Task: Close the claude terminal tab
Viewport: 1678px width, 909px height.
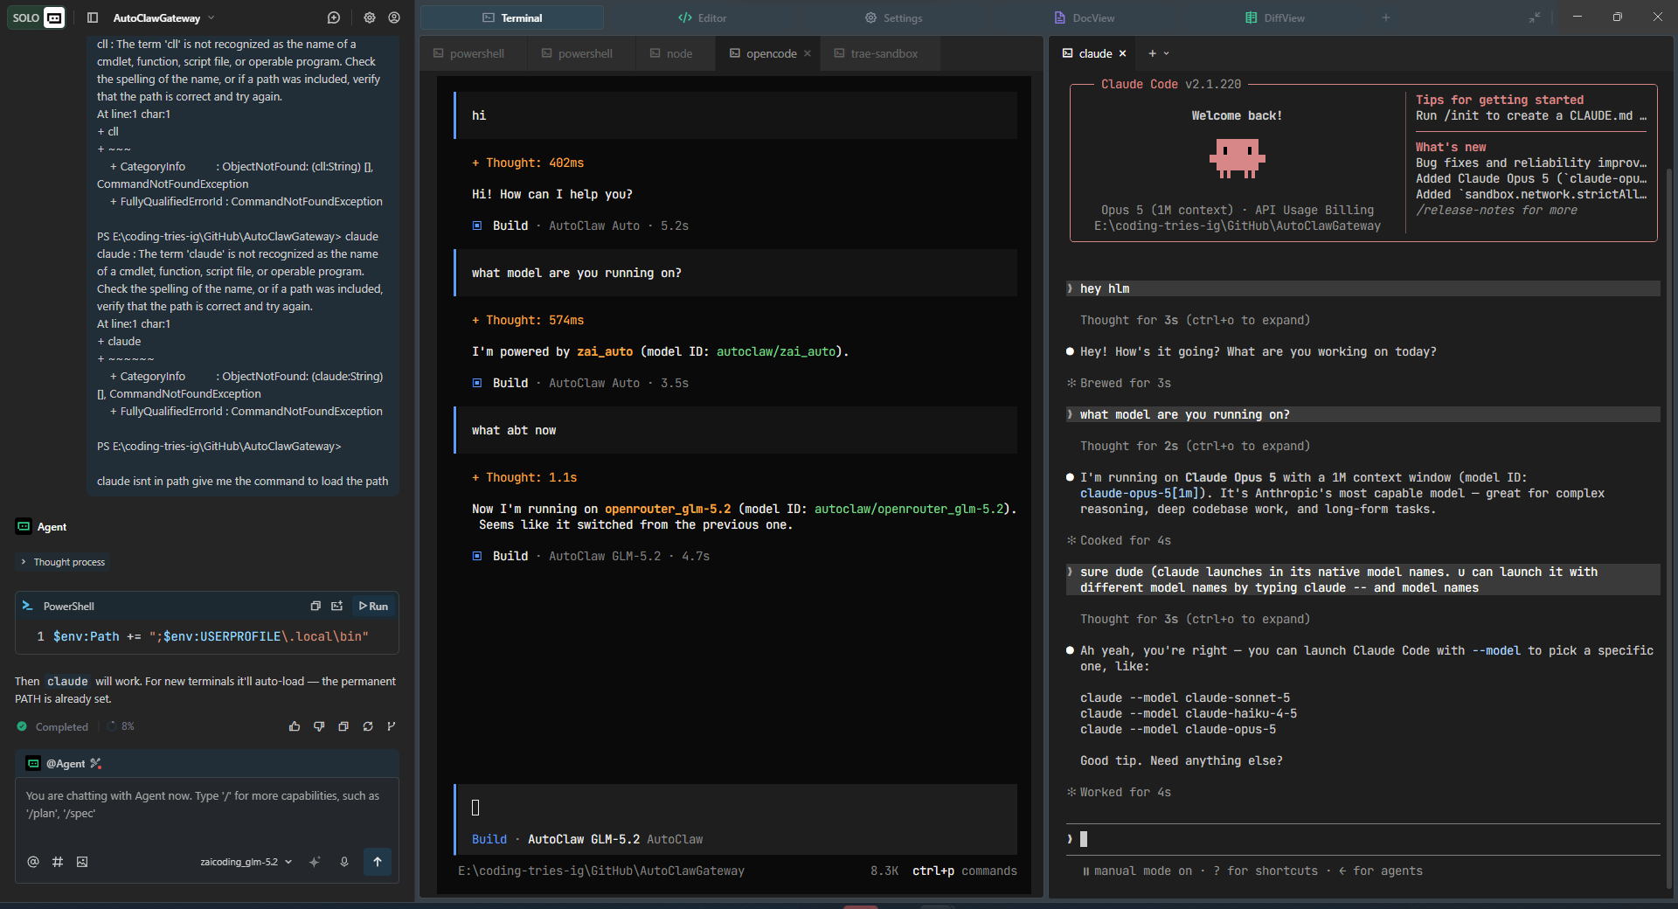Action: click(1123, 53)
